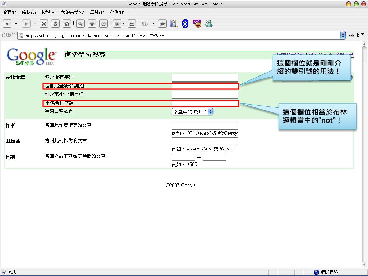Stop loading with the X button
Screen dimensions: 368x276
coord(44,24)
